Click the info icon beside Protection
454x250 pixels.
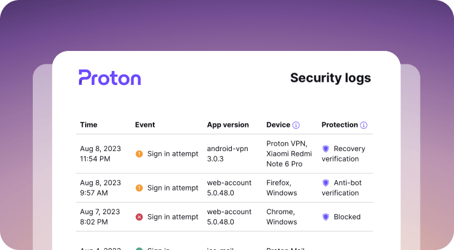click(x=364, y=125)
